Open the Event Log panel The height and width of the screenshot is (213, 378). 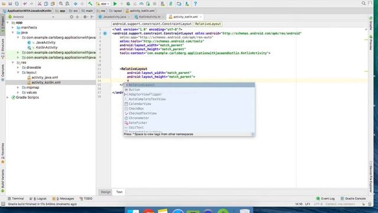point(325,199)
